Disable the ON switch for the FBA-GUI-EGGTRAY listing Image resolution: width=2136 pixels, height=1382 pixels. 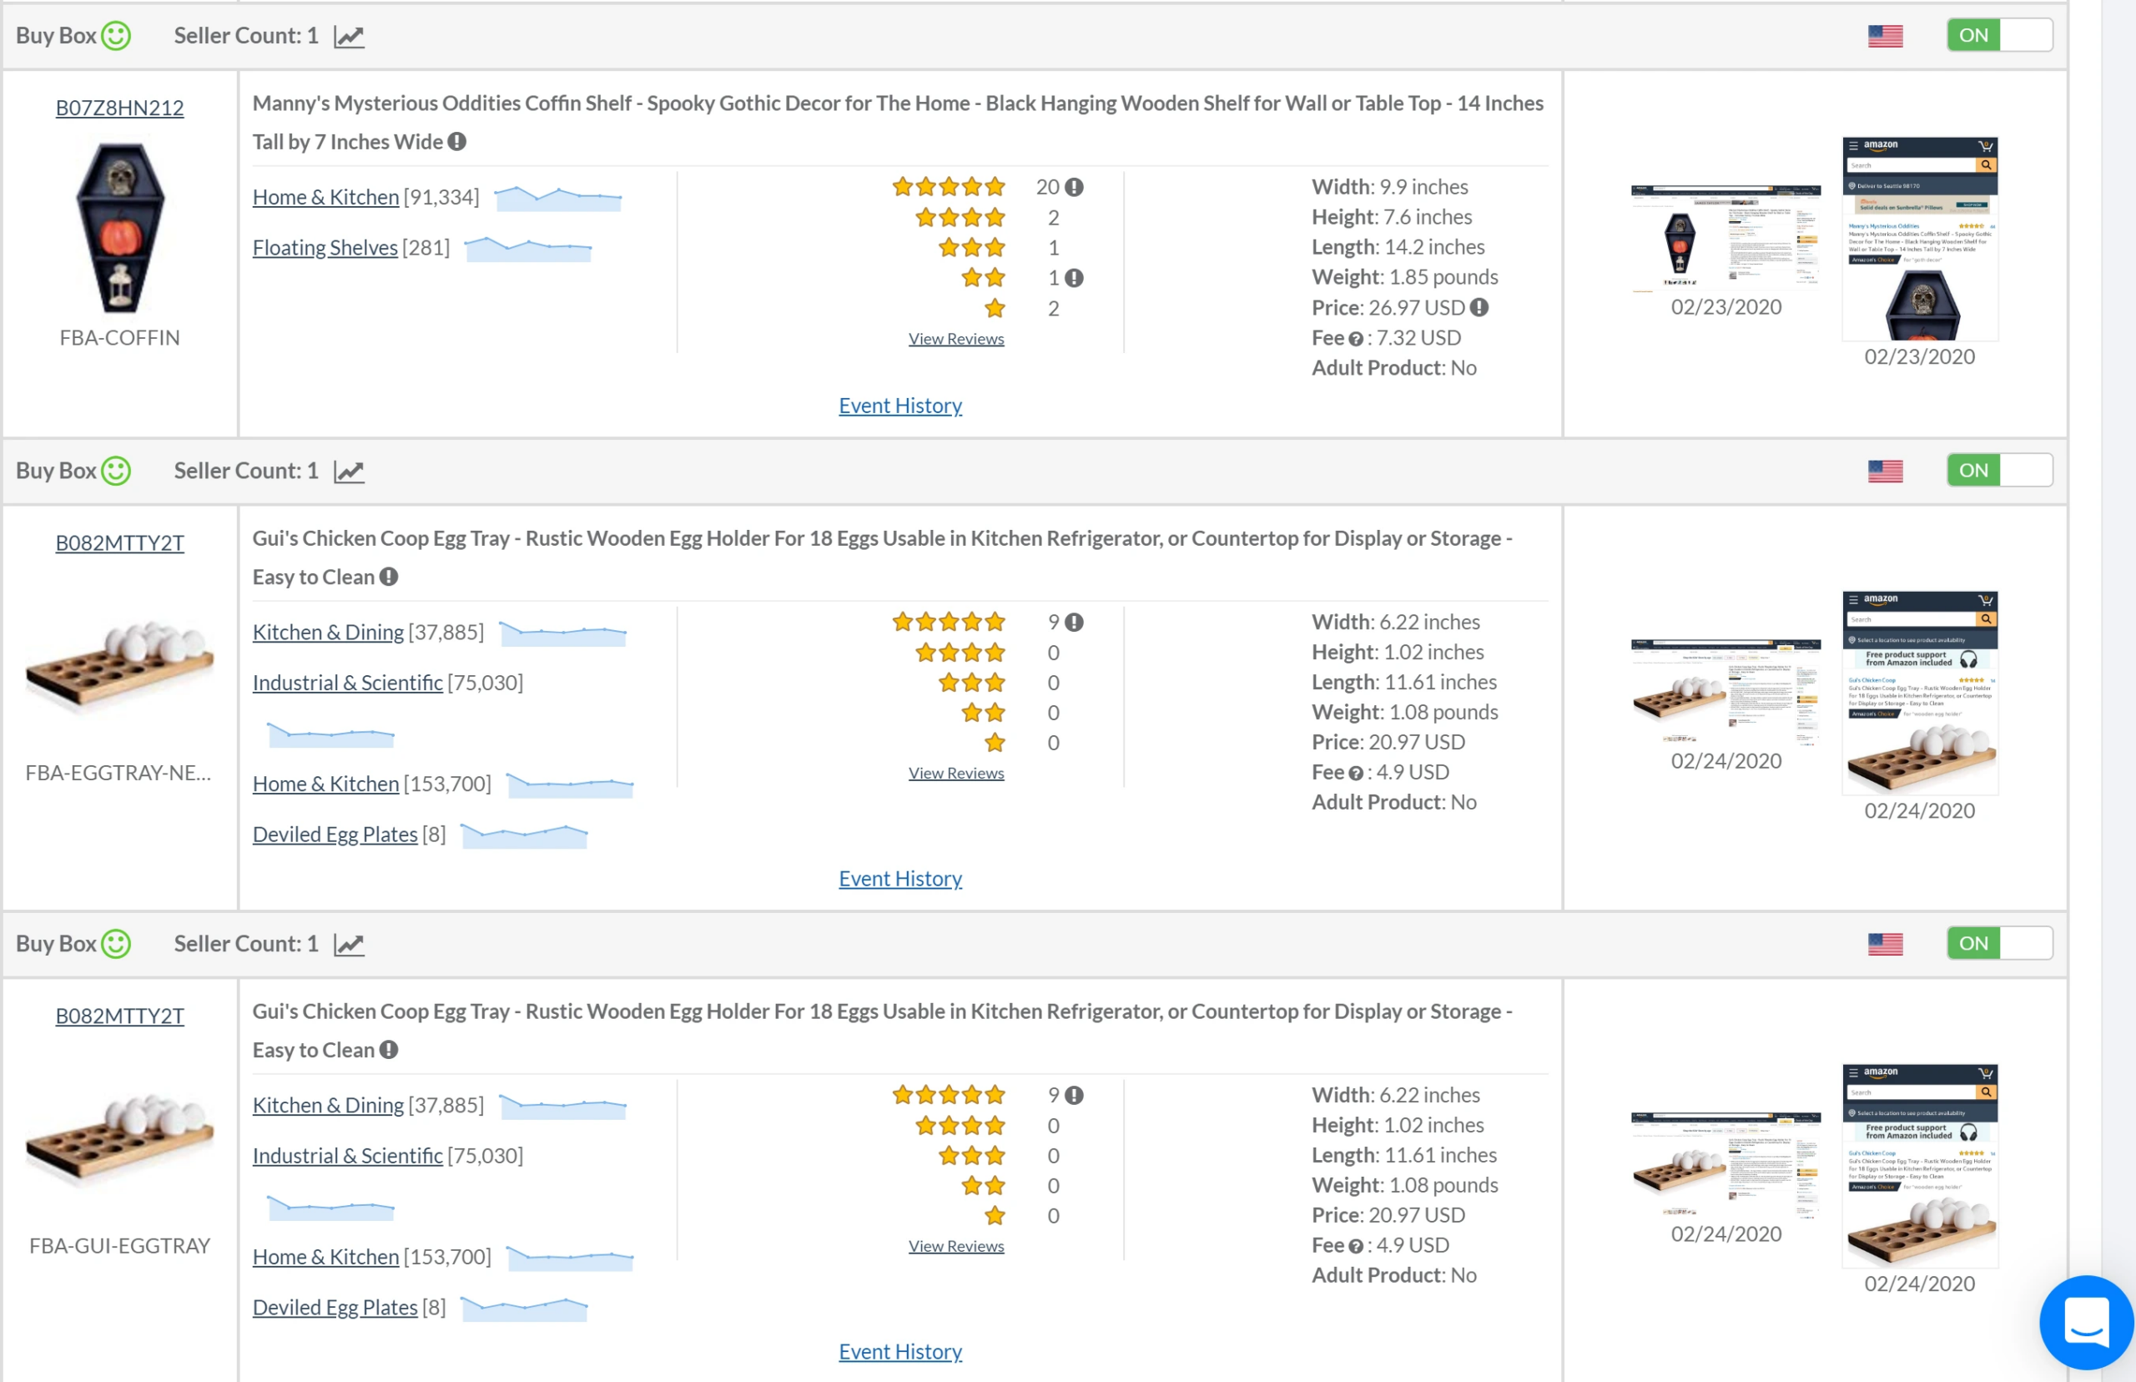click(x=1998, y=943)
